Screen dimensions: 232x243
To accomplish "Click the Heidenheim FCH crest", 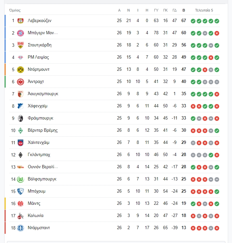I will click(20, 143).
